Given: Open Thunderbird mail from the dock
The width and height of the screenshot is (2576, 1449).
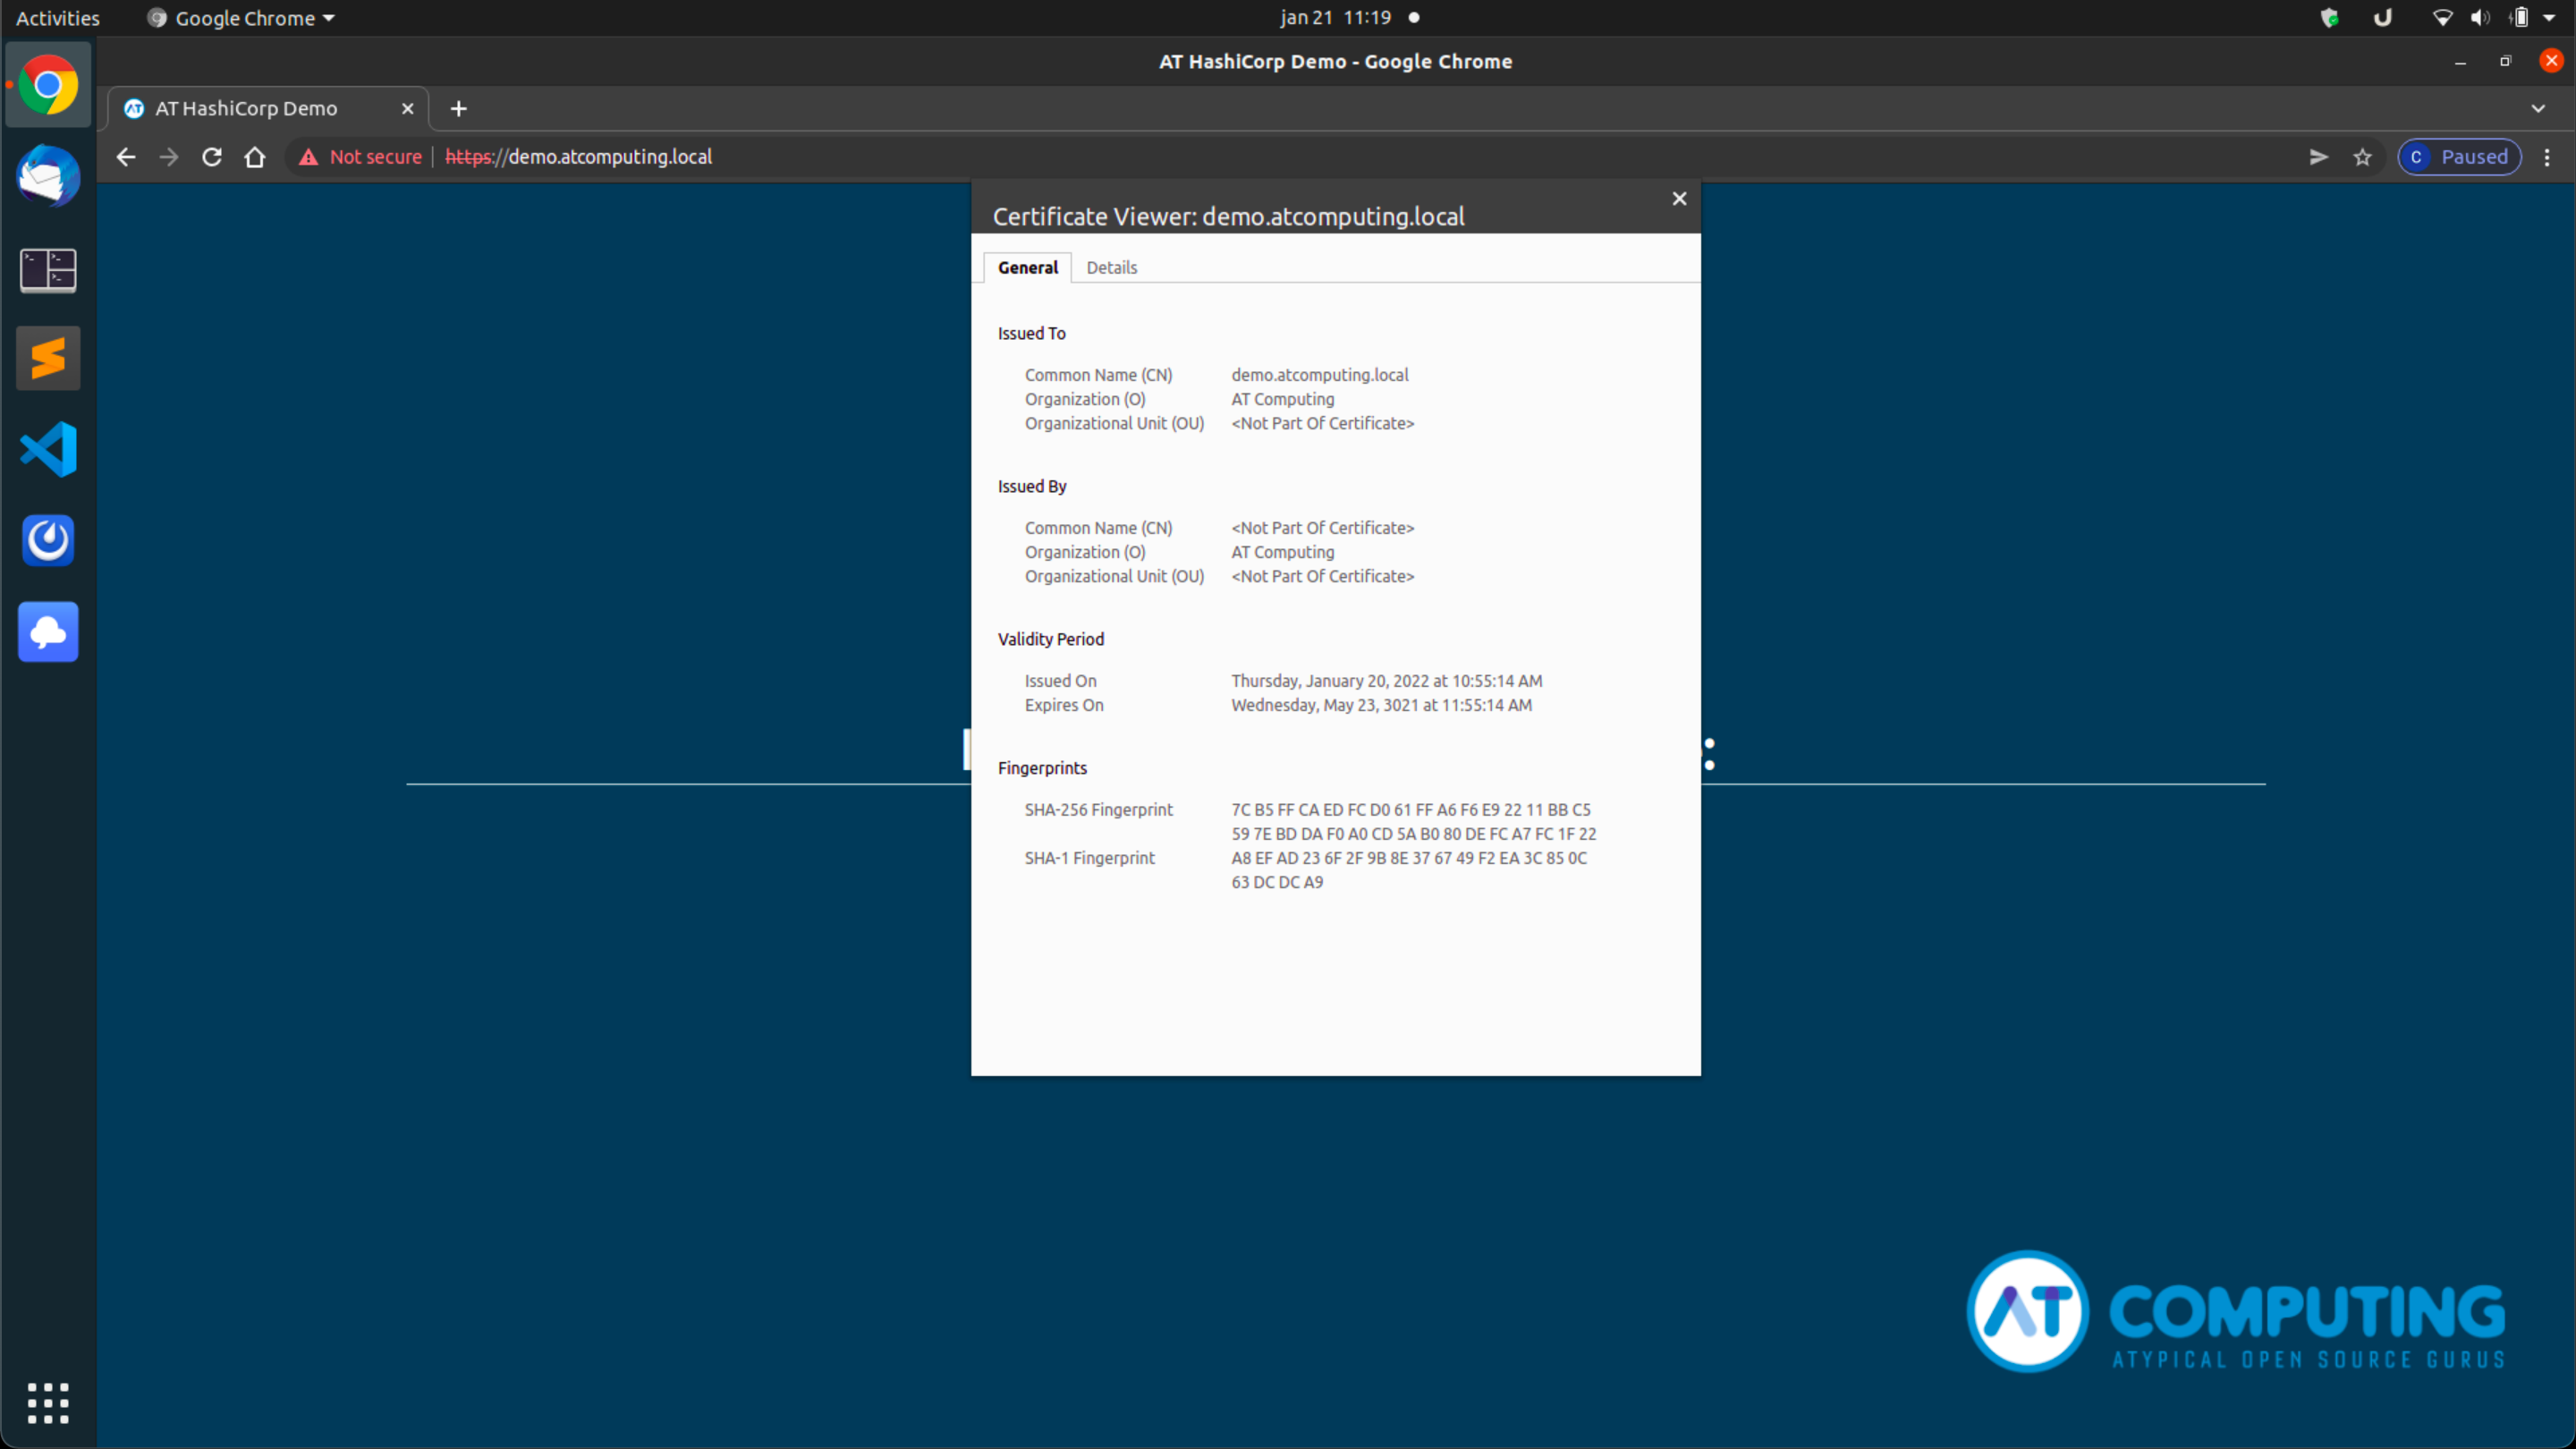Looking at the screenshot, I should [48, 176].
